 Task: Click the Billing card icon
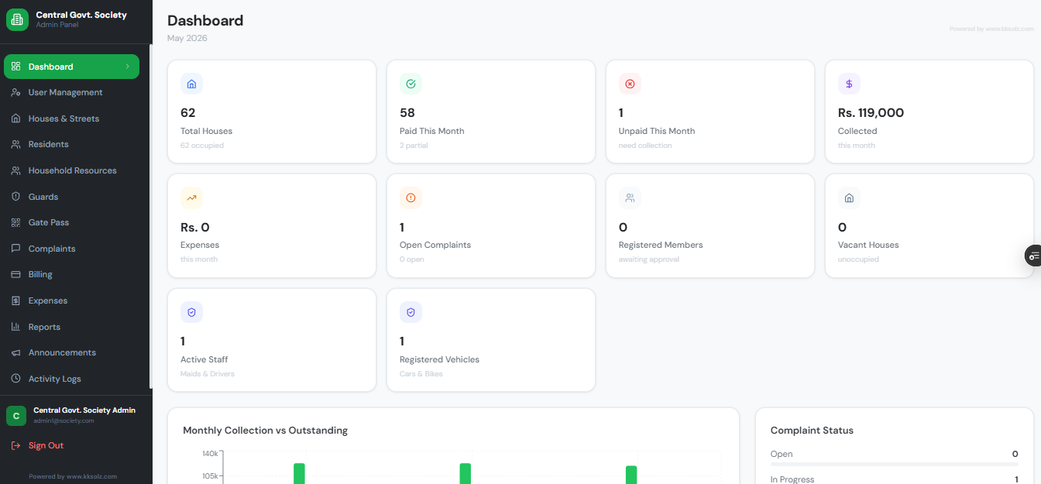[15, 274]
